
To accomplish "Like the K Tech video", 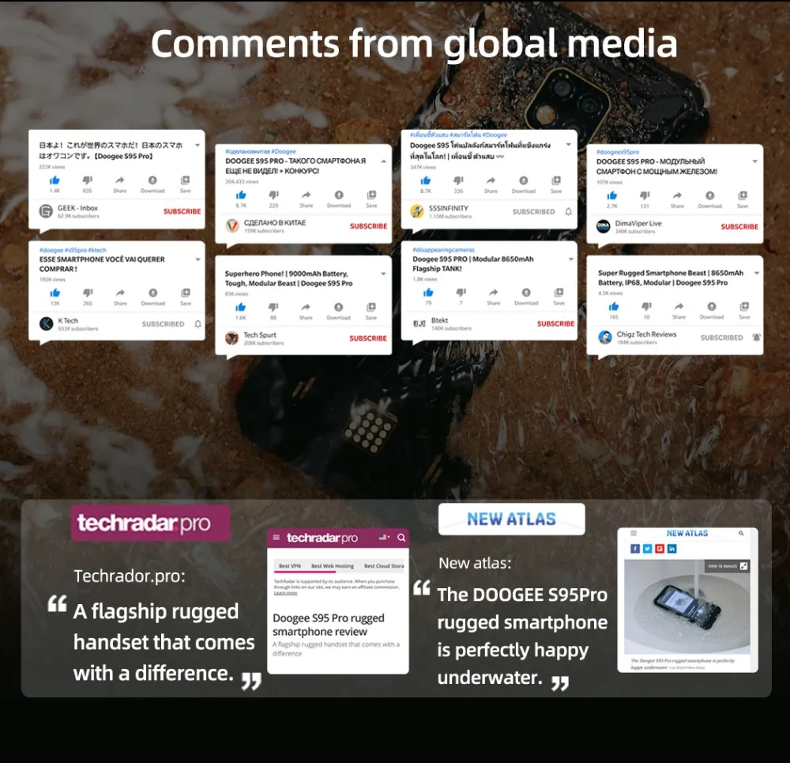I will 55,293.
